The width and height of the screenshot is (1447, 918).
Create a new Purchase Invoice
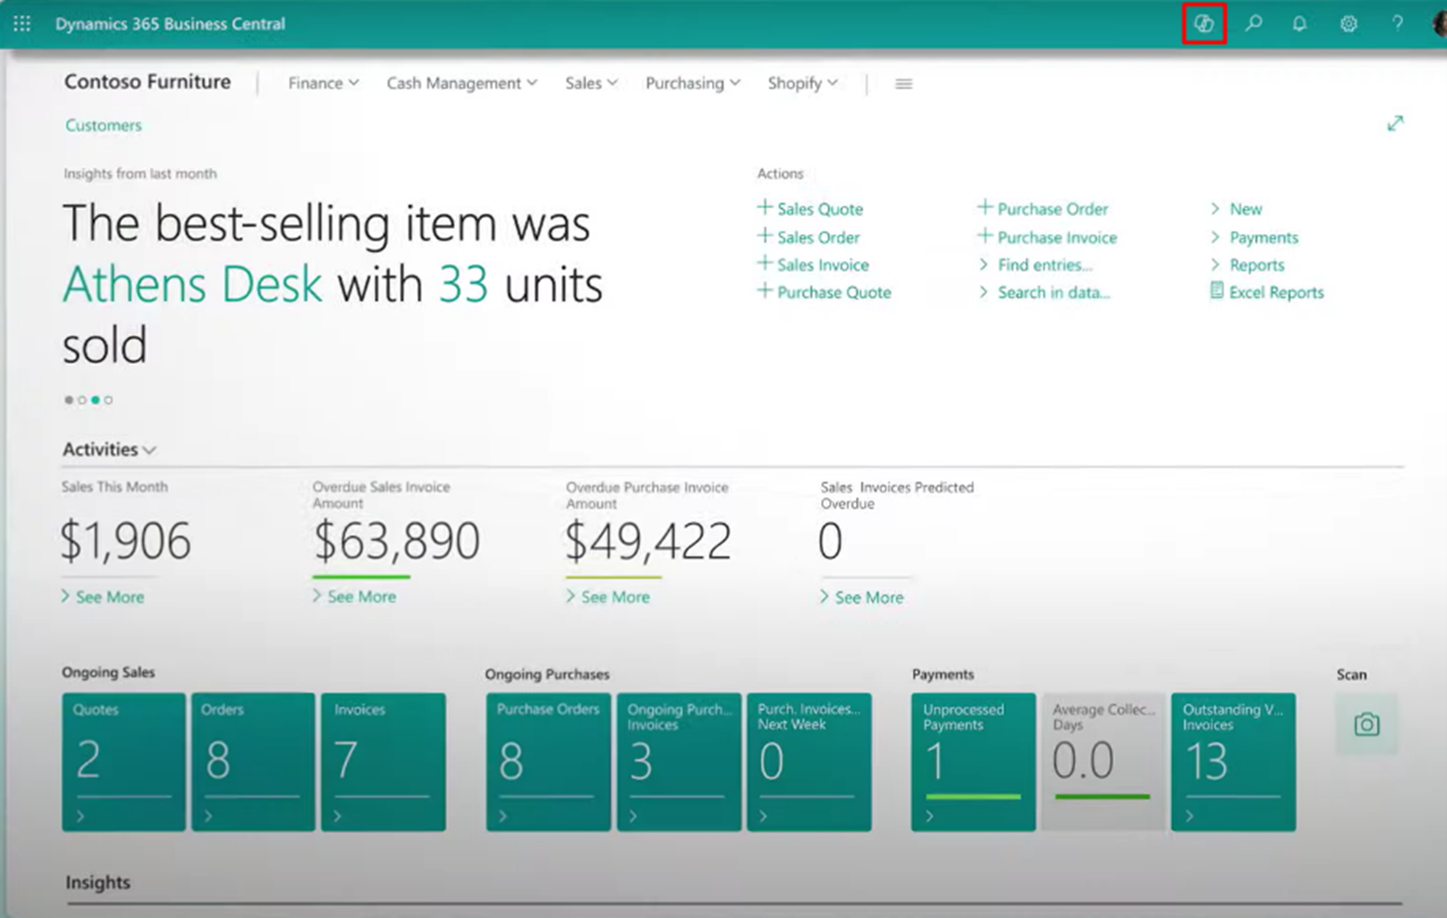(1047, 237)
